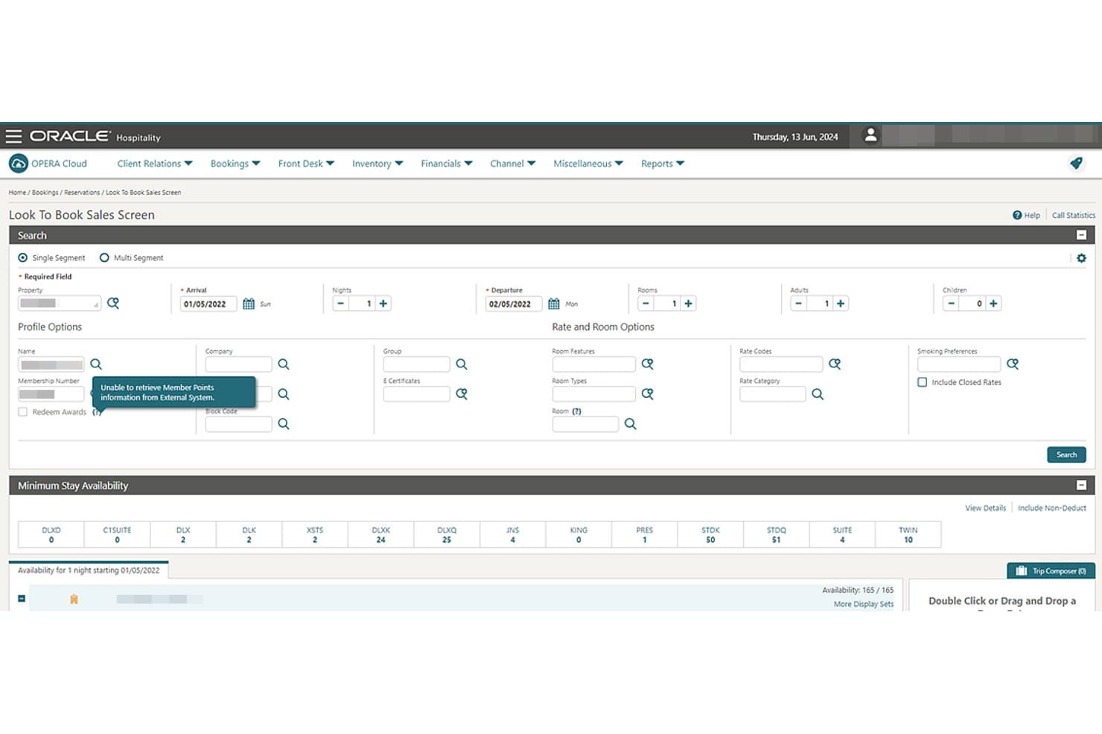Click the Rate Codes input field
This screenshot has width=1102, height=734.
780,364
